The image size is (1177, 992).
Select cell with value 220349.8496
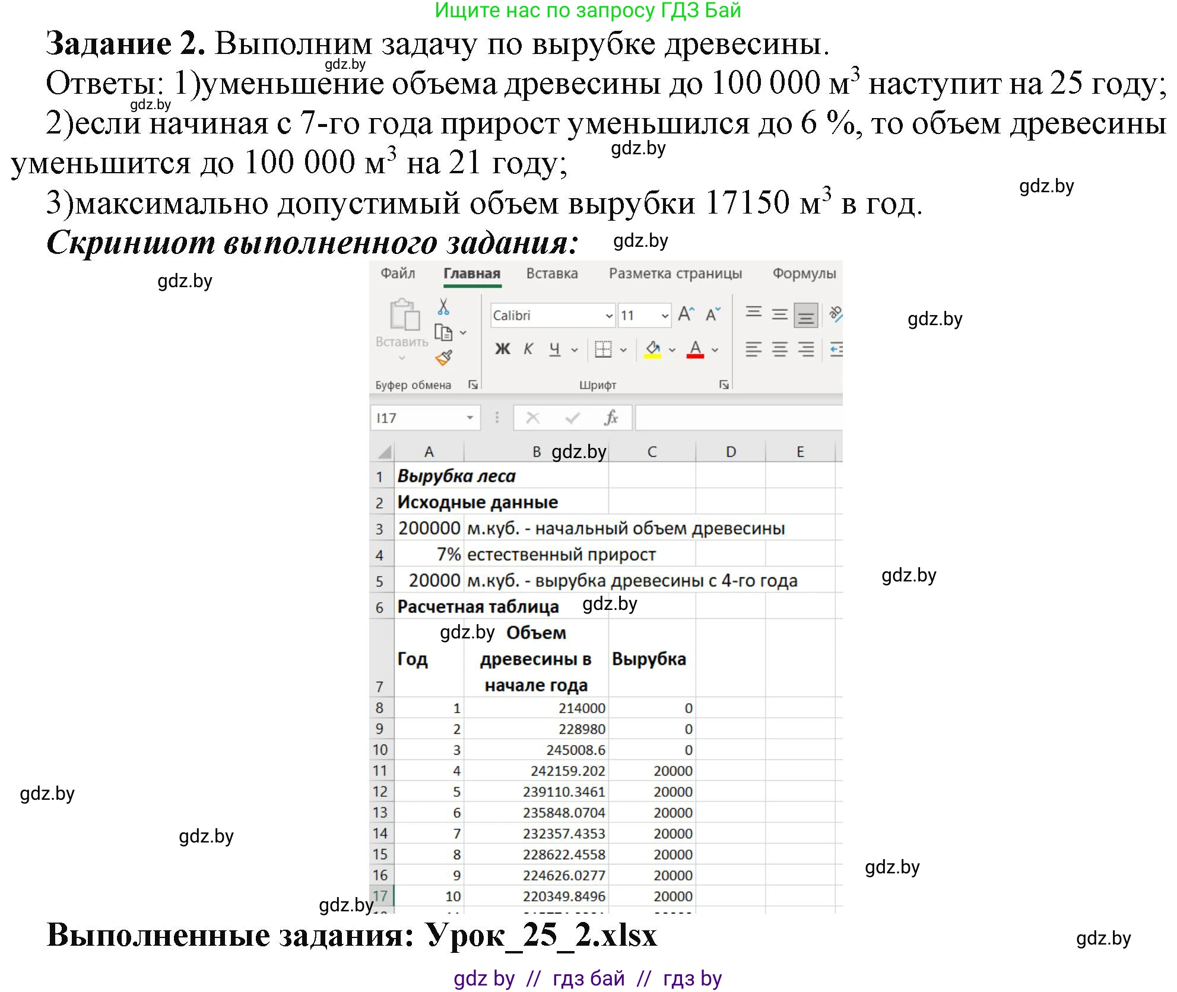[x=536, y=896]
